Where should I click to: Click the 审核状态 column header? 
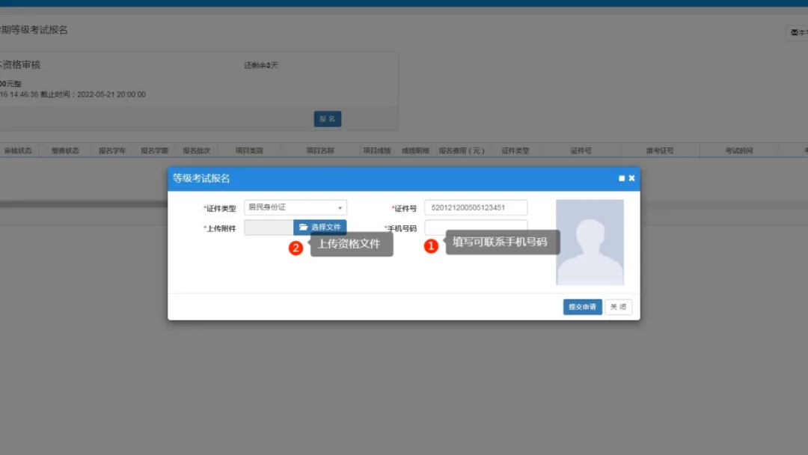pos(18,150)
